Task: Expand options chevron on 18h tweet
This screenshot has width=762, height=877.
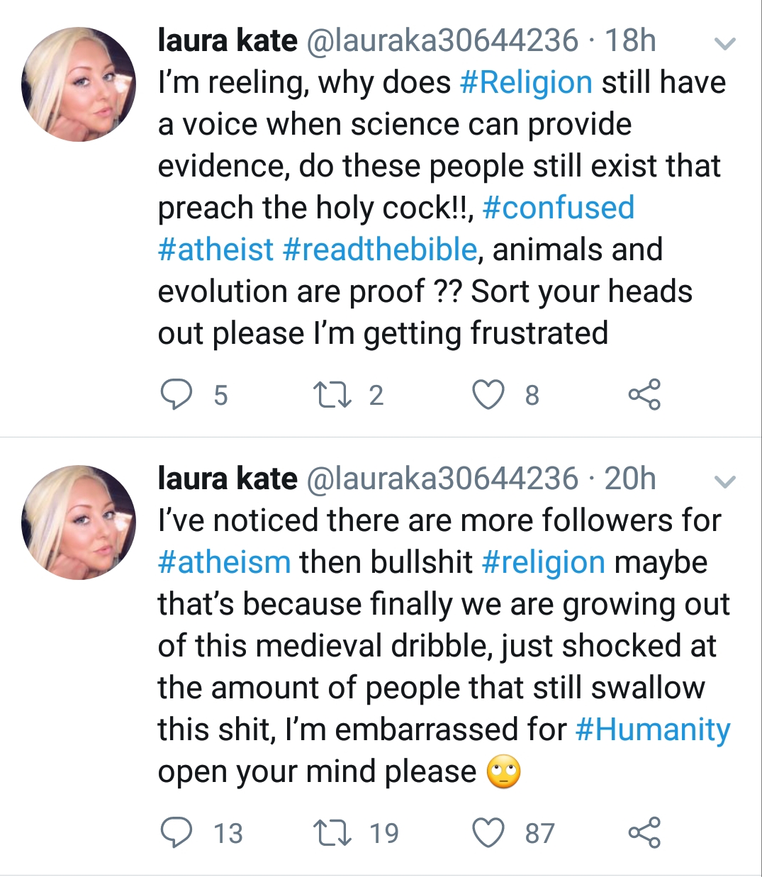Action: [724, 44]
